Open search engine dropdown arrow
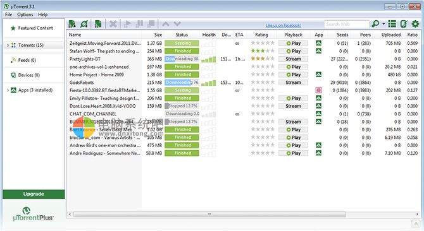 [383, 24]
